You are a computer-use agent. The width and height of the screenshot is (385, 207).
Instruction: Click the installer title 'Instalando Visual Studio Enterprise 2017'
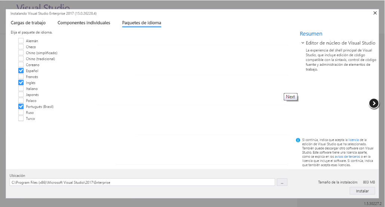[x=53, y=13]
